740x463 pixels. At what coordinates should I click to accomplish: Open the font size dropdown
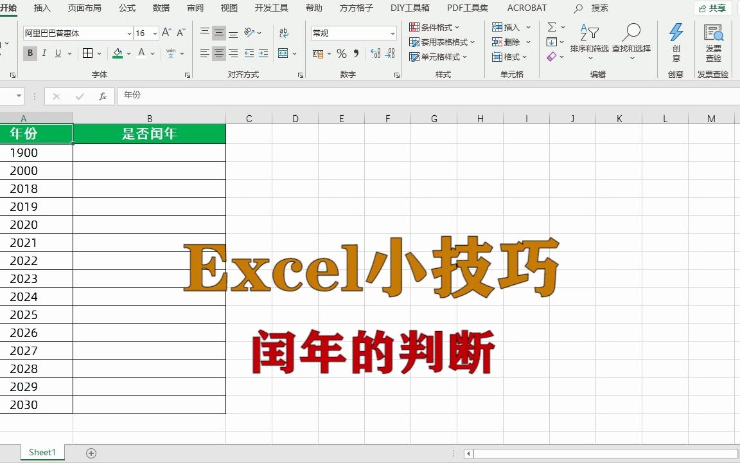(154, 33)
